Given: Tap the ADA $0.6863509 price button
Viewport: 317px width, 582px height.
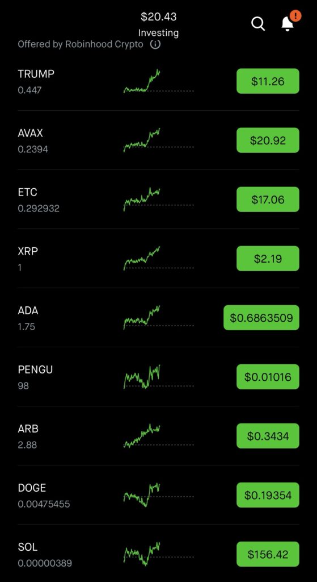Looking at the screenshot, I should tap(261, 317).
